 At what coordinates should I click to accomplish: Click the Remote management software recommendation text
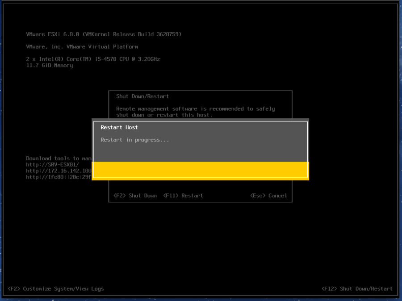pyautogui.click(x=195, y=109)
